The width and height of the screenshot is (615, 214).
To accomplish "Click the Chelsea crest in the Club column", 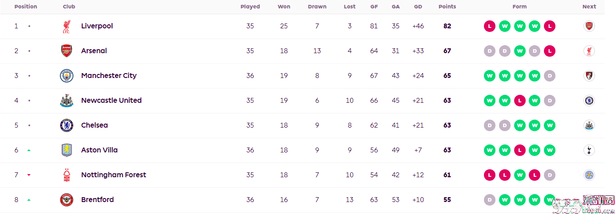I will [67, 125].
